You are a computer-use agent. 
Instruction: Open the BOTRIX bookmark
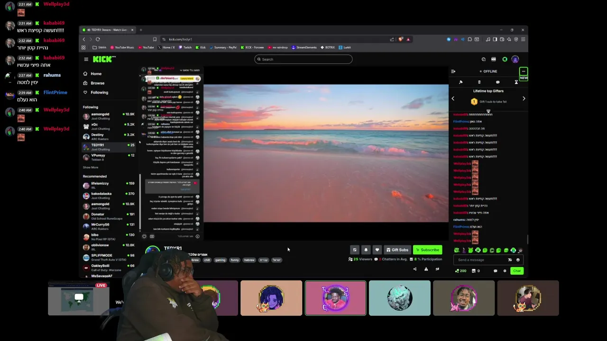click(328, 47)
